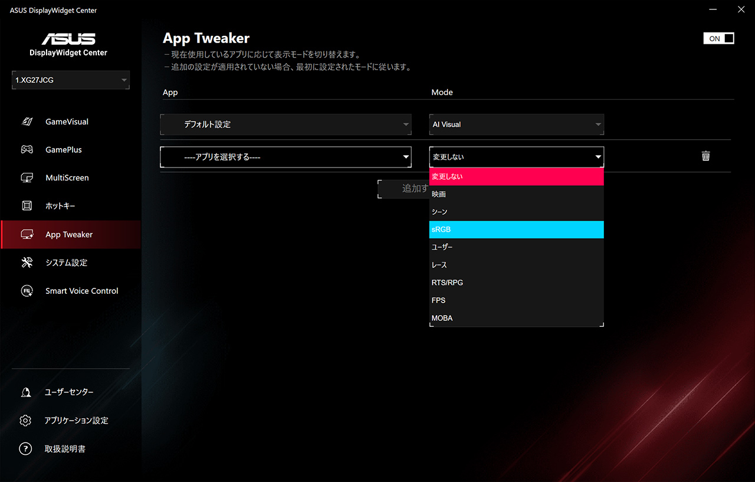The height and width of the screenshot is (482, 755).
Task: Click the 追加 add button
Action: pos(403,189)
